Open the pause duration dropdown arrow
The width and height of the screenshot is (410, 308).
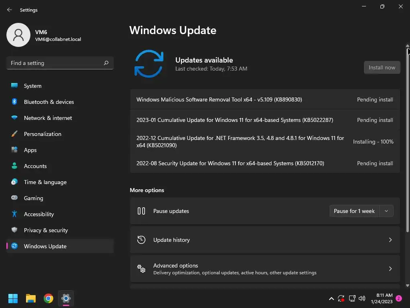386,211
